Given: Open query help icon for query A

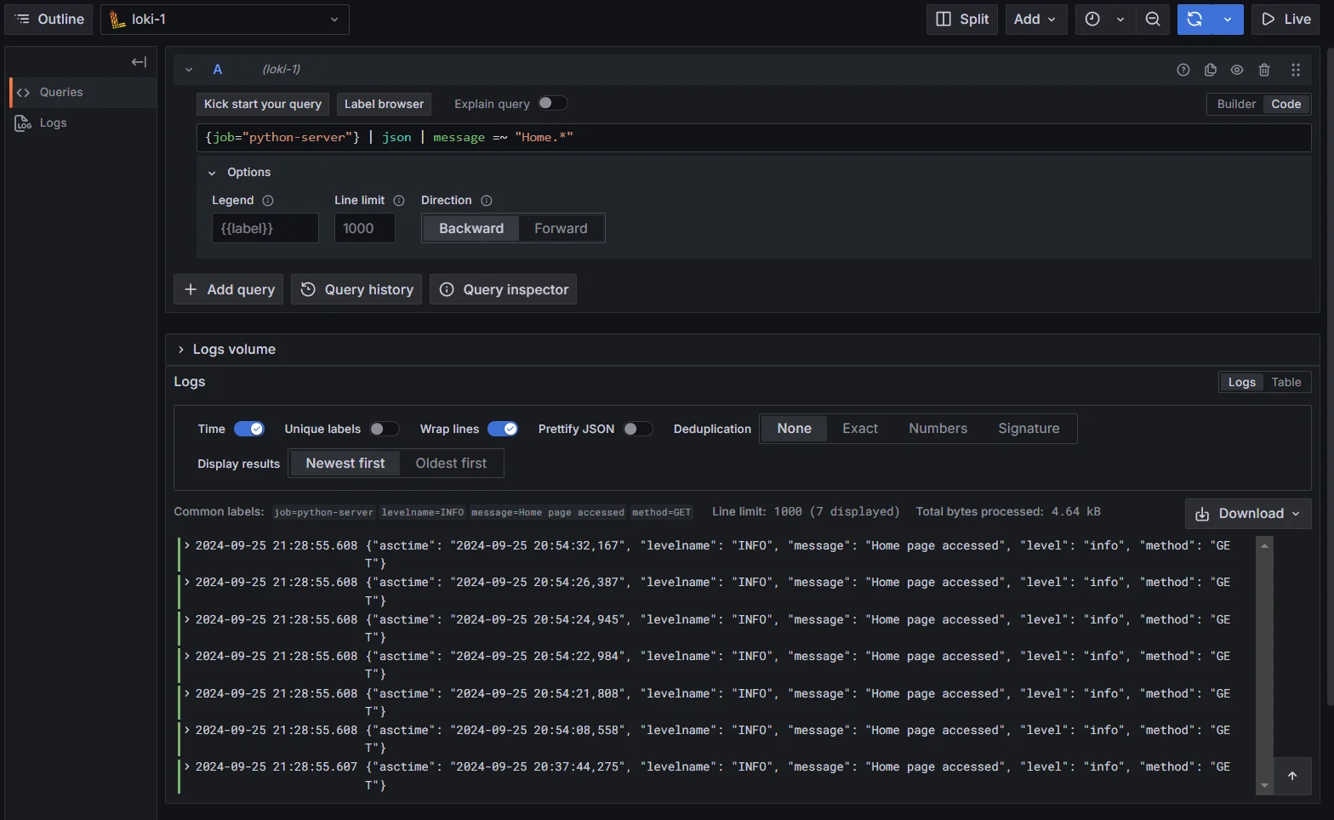Looking at the screenshot, I should (1183, 70).
